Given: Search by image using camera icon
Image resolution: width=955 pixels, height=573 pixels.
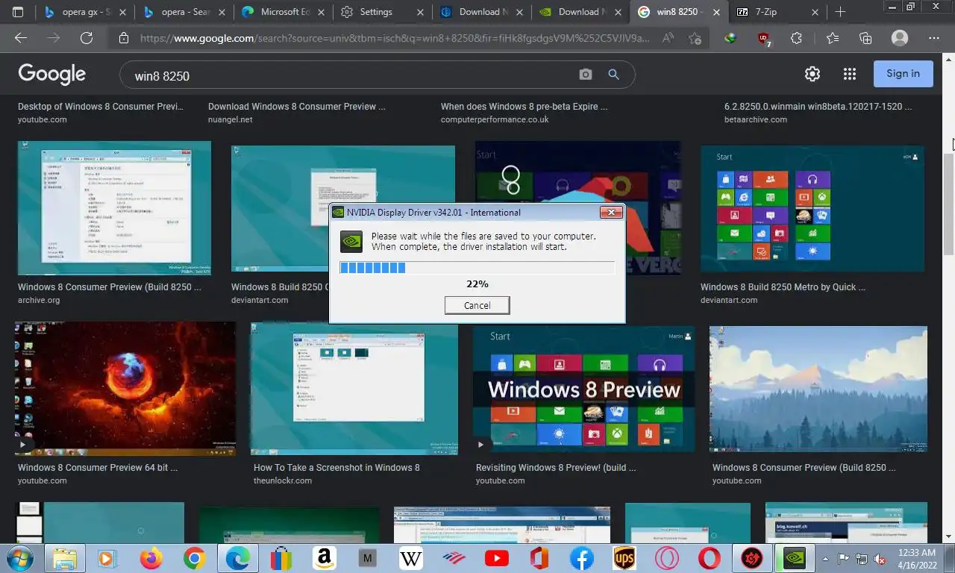Looking at the screenshot, I should pyautogui.click(x=586, y=75).
